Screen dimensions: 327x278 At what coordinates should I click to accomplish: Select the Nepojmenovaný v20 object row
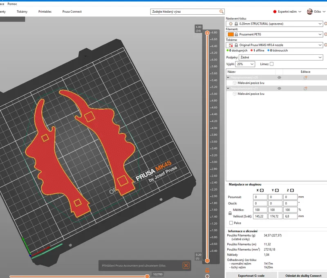coord(277,78)
